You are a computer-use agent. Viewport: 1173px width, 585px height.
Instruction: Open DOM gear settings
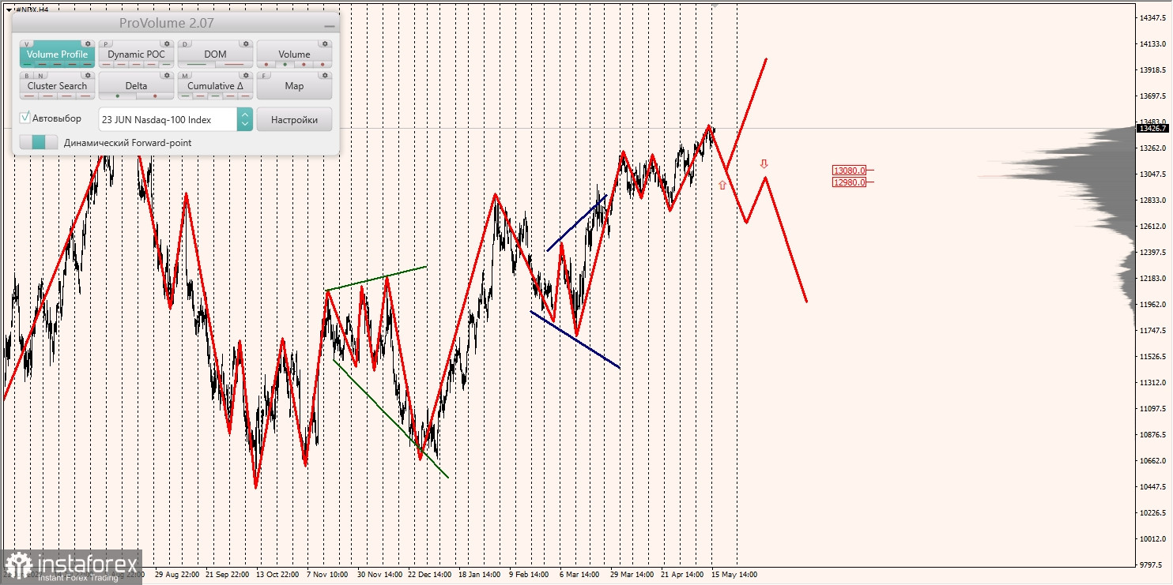click(x=246, y=43)
